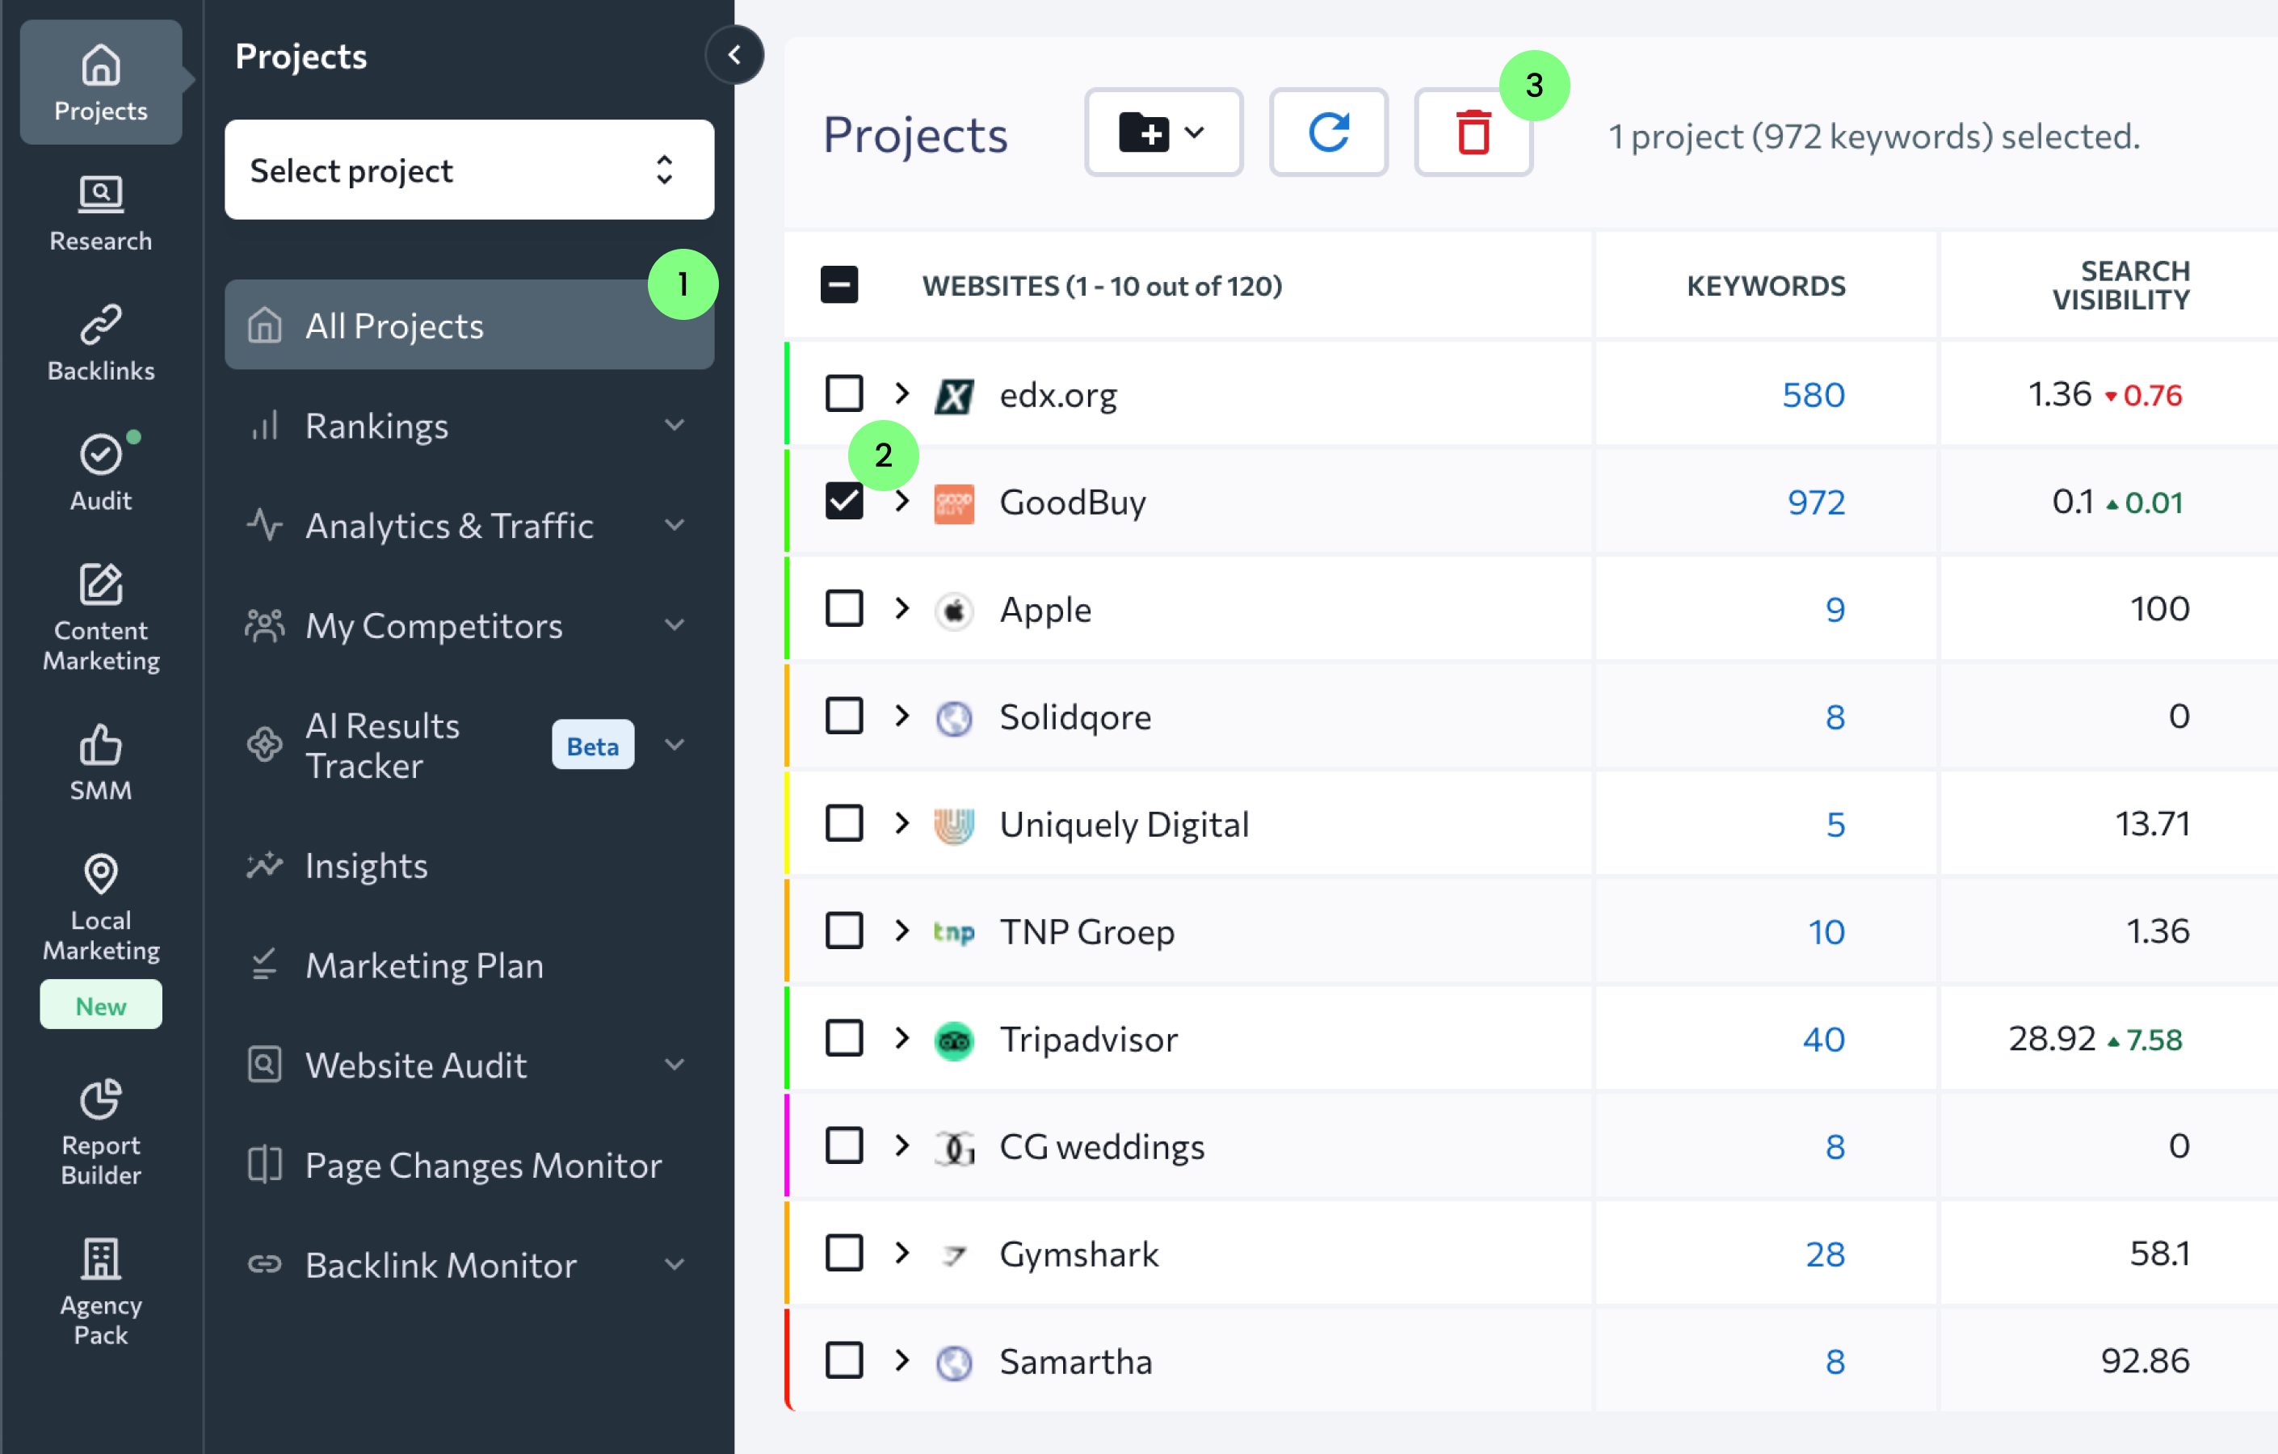Check the Gymshark checkbox

844,1254
